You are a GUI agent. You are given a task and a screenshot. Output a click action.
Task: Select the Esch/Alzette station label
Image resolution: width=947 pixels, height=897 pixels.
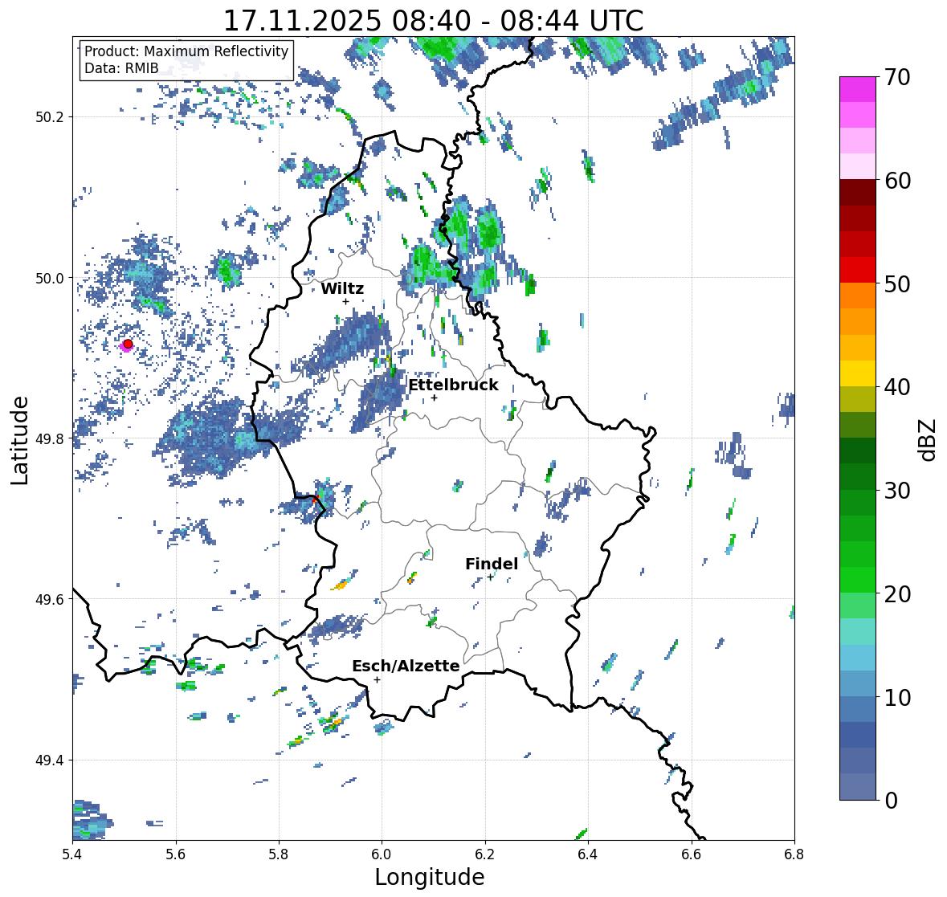pyautogui.click(x=406, y=666)
